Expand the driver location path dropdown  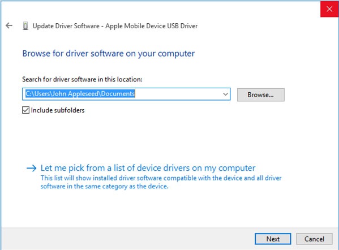(225, 94)
